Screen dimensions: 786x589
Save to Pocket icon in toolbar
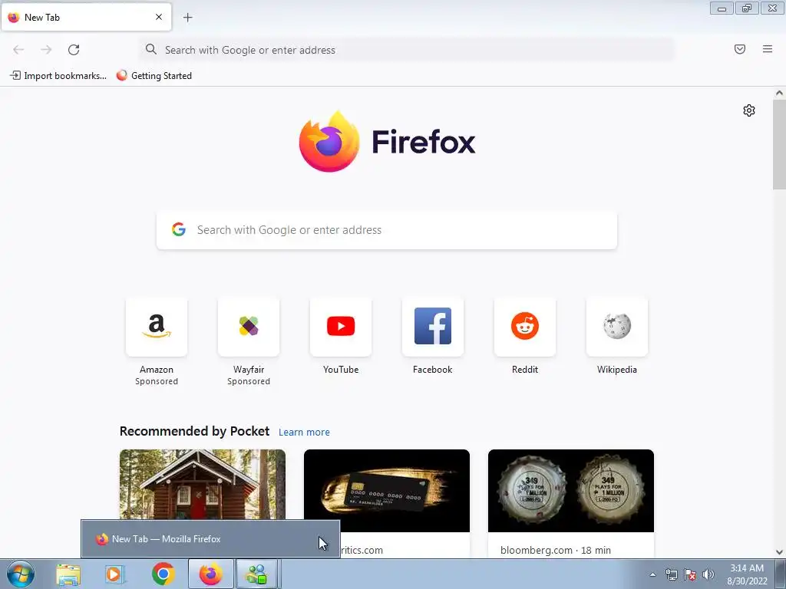coord(740,49)
